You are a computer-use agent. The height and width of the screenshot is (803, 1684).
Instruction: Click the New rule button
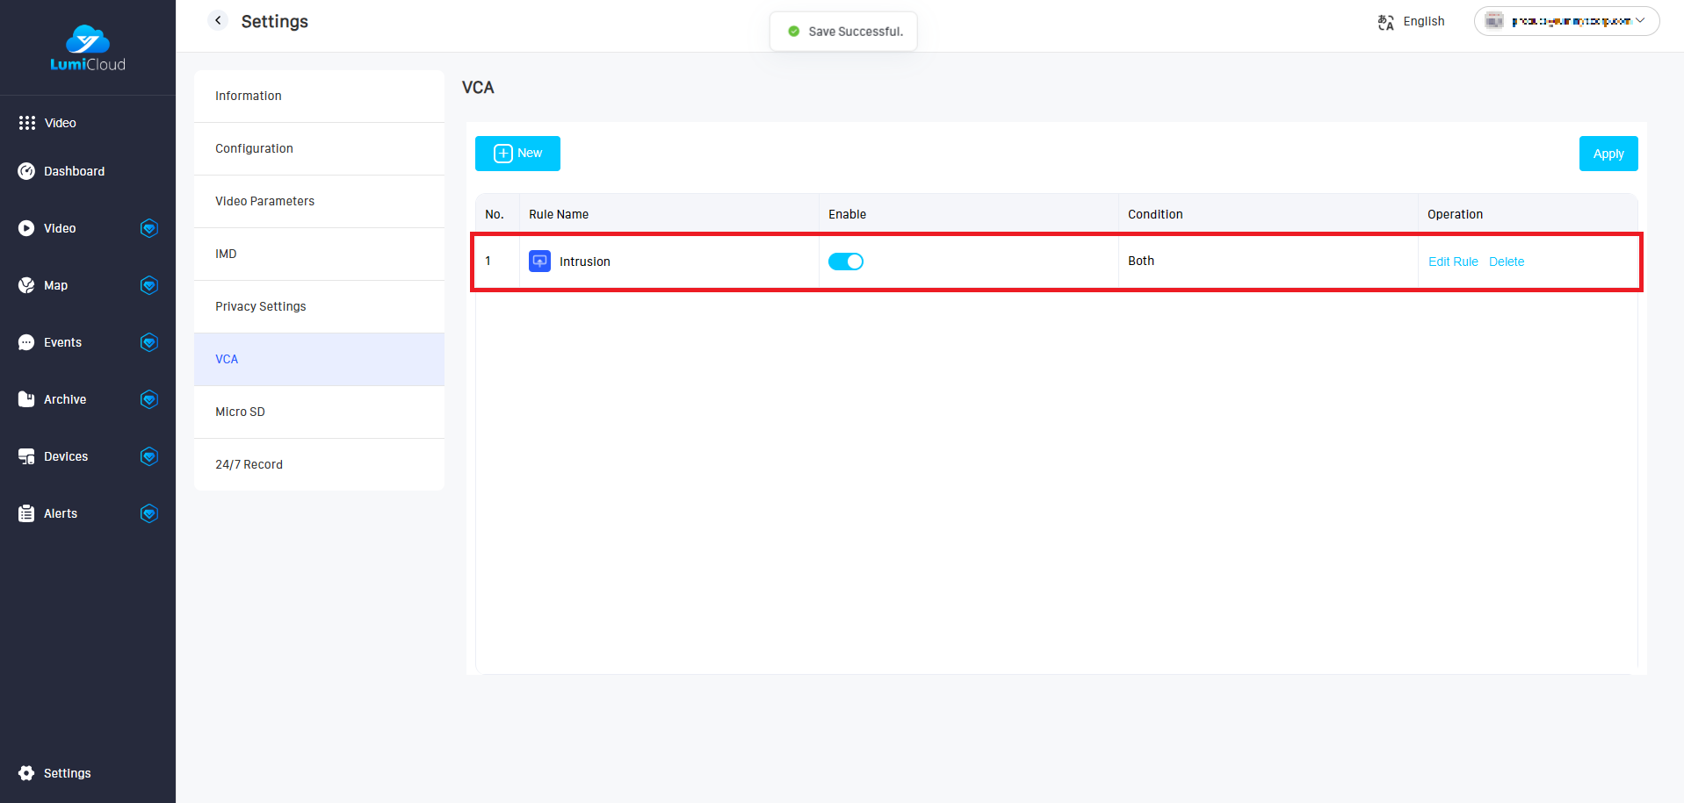click(517, 154)
